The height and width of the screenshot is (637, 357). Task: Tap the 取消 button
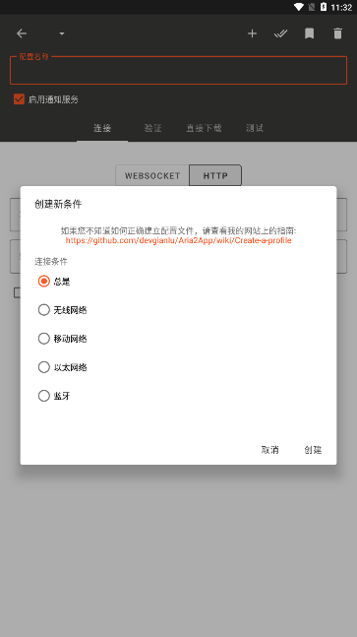click(269, 450)
